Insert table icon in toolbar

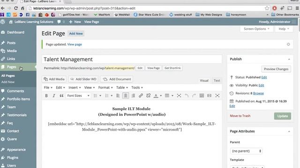click(x=167, y=96)
